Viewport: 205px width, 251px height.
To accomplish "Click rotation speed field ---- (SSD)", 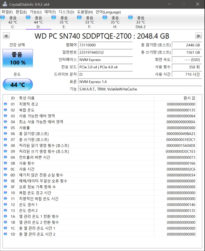I will click(187, 60).
